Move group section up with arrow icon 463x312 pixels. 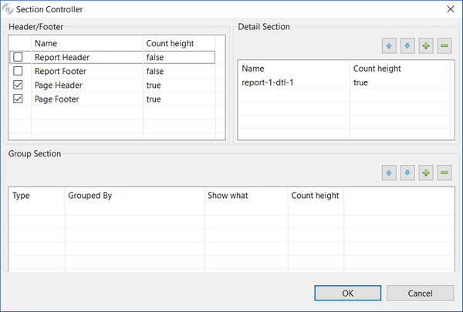point(389,173)
